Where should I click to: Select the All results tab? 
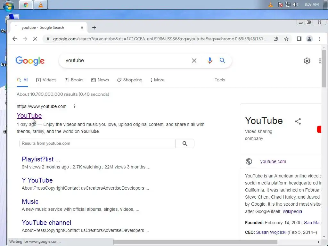click(22, 80)
